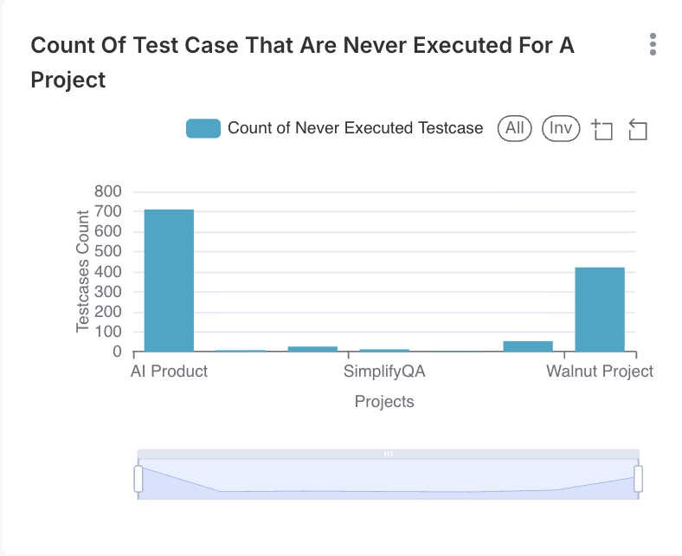Viewport: 682px width, 556px height.
Task: Click the top move grip of zoom slider
Action: [x=389, y=454]
